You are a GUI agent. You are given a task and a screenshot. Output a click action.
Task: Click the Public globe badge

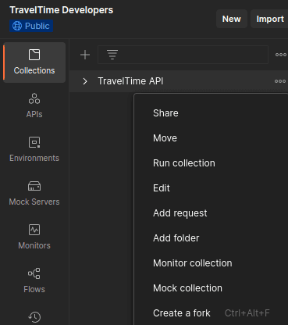tap(31, 26)
